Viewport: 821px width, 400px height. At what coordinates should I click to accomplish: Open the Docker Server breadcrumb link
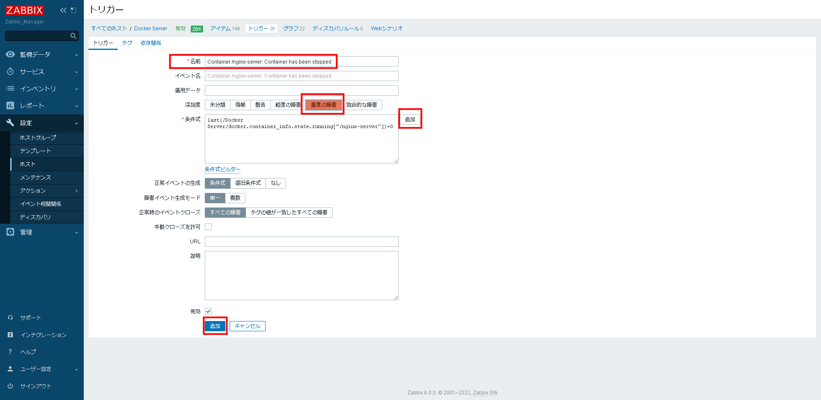pos(151,29)
